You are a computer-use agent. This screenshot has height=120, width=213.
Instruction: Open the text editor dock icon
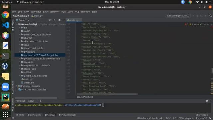point(5,46)
